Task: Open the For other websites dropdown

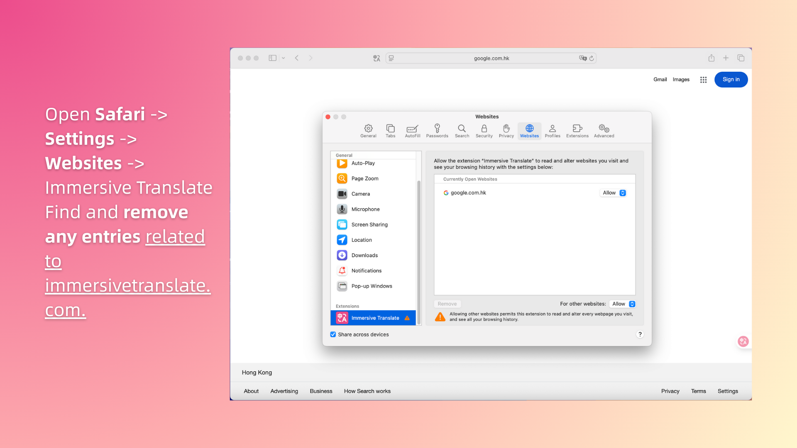Action: point(623,304)
